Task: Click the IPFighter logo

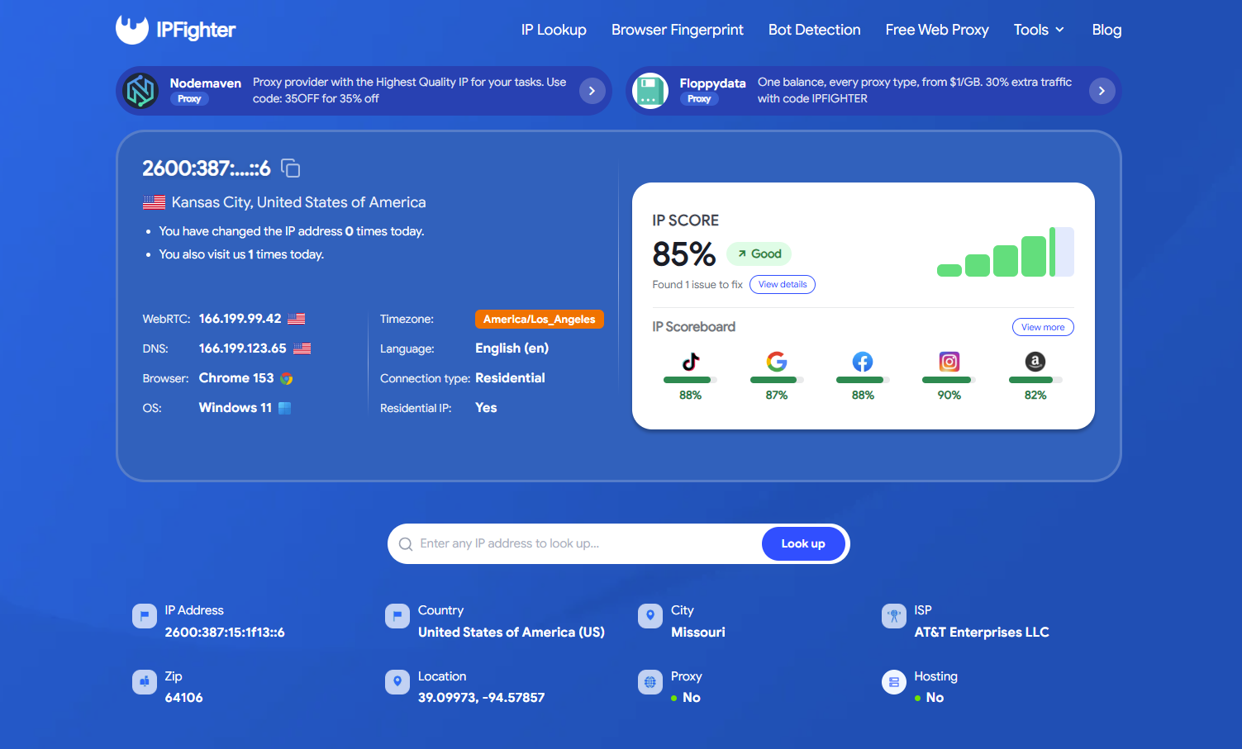Action: pos(175,30)
